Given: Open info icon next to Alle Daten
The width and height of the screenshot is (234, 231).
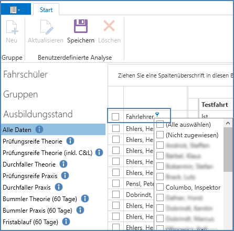Looking at the screenshot, I should point(39,129).
